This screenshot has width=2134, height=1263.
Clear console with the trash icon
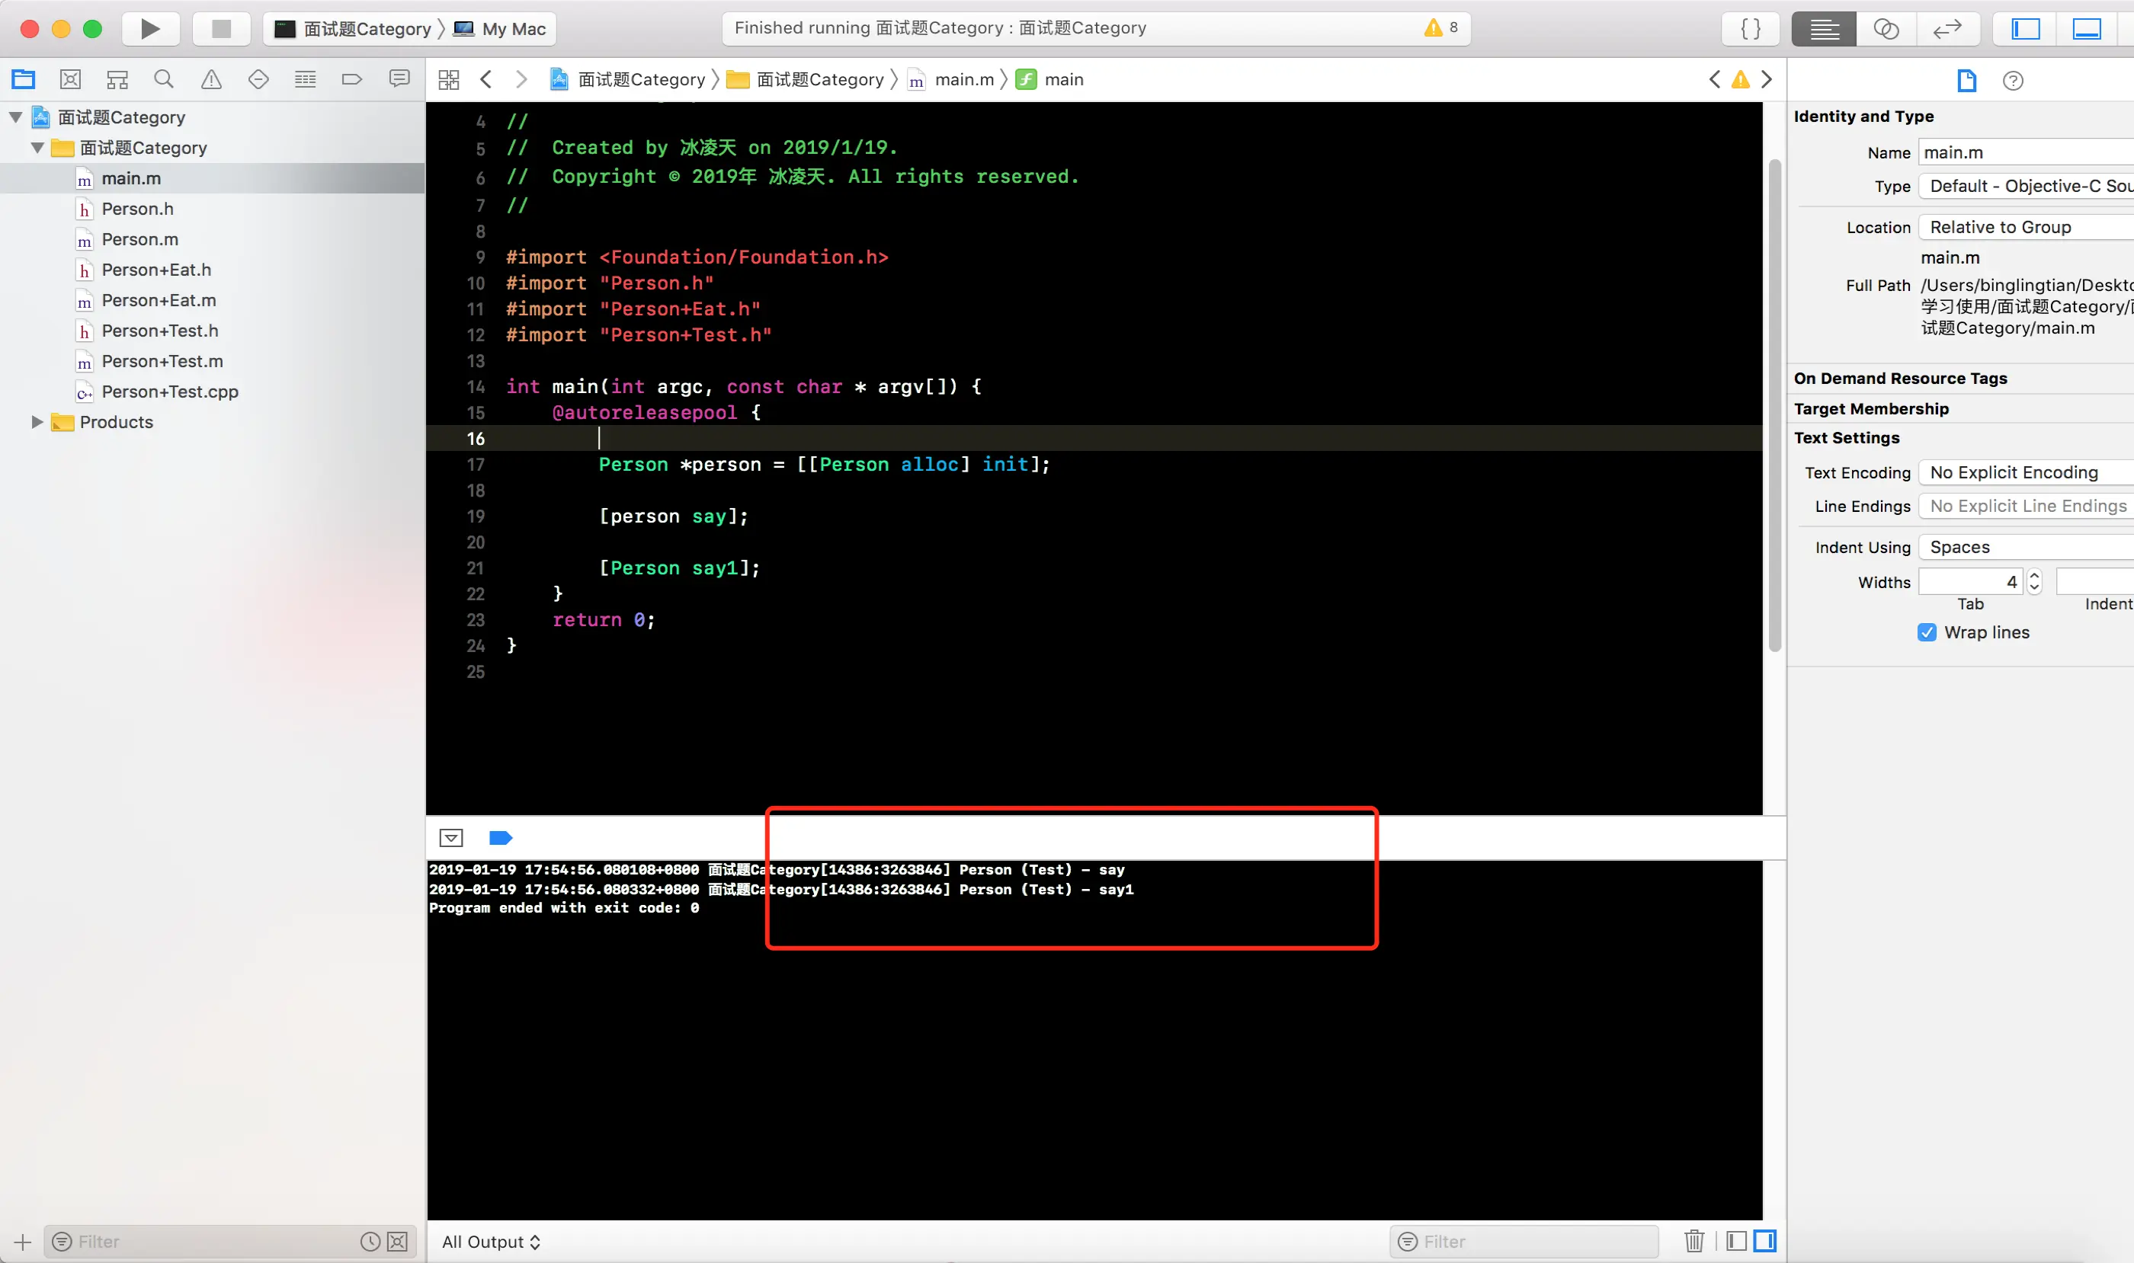pyautogui.click(x=1693, y=1241)
